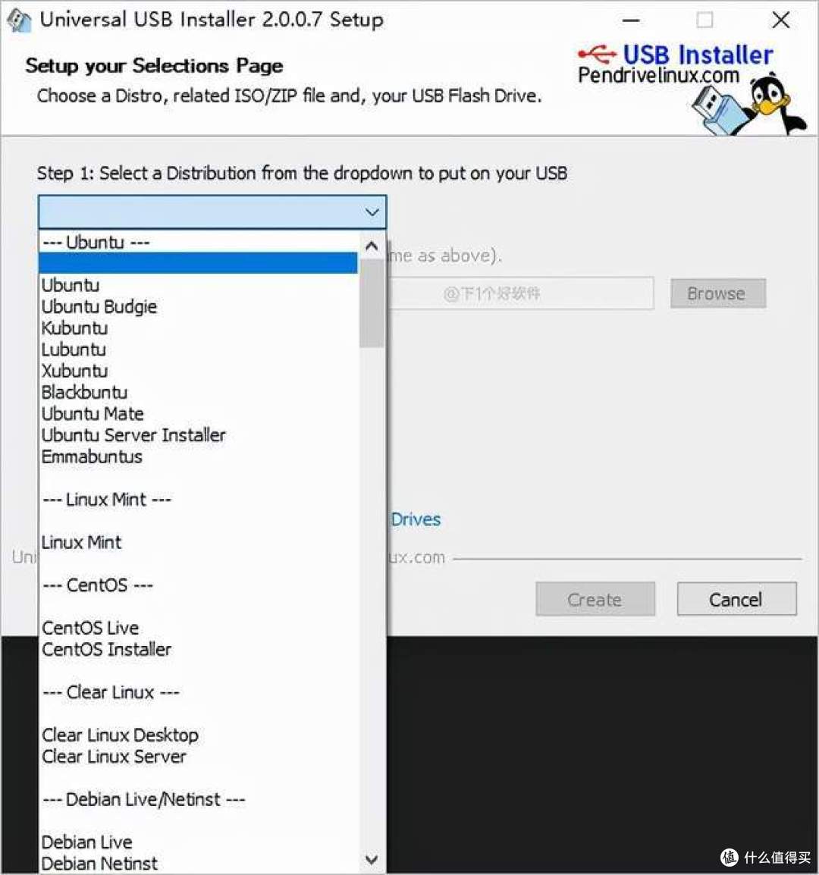Click the --- Ubuntu --- header row
The height and width of the screenshot is (875, 819).
[198, 242]
